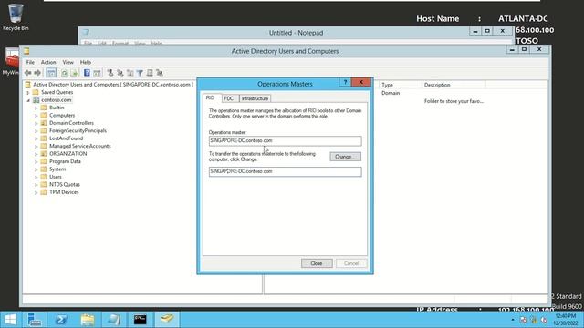Expand the Builtin container arrow
This screenshot has width=584, height=328.
tap(36, 108)
